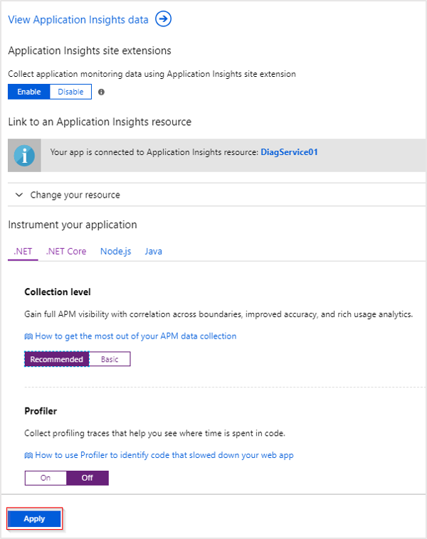This screenshot has height=539, width=427.
Task: Click the book icon beside Profiler link
Action: [x=28, y=455]
